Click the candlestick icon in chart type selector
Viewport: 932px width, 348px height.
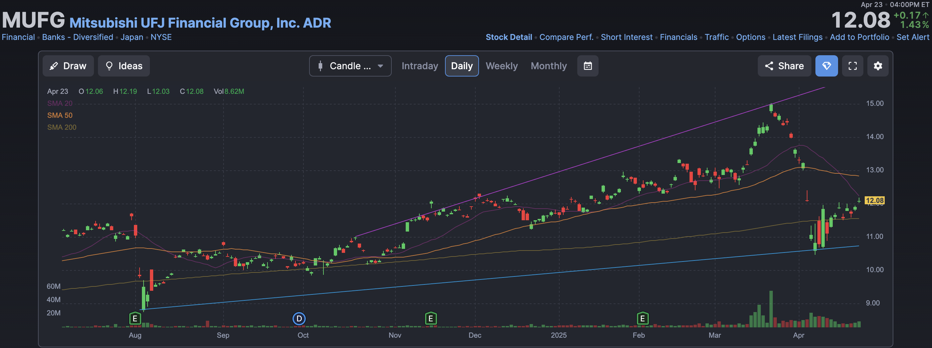[320, 66]
